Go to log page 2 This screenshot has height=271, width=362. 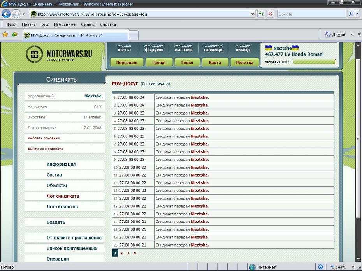(x=121, y=253)
